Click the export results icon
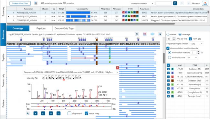This screenshot has height=119, width=210. [x=205, y=3]
